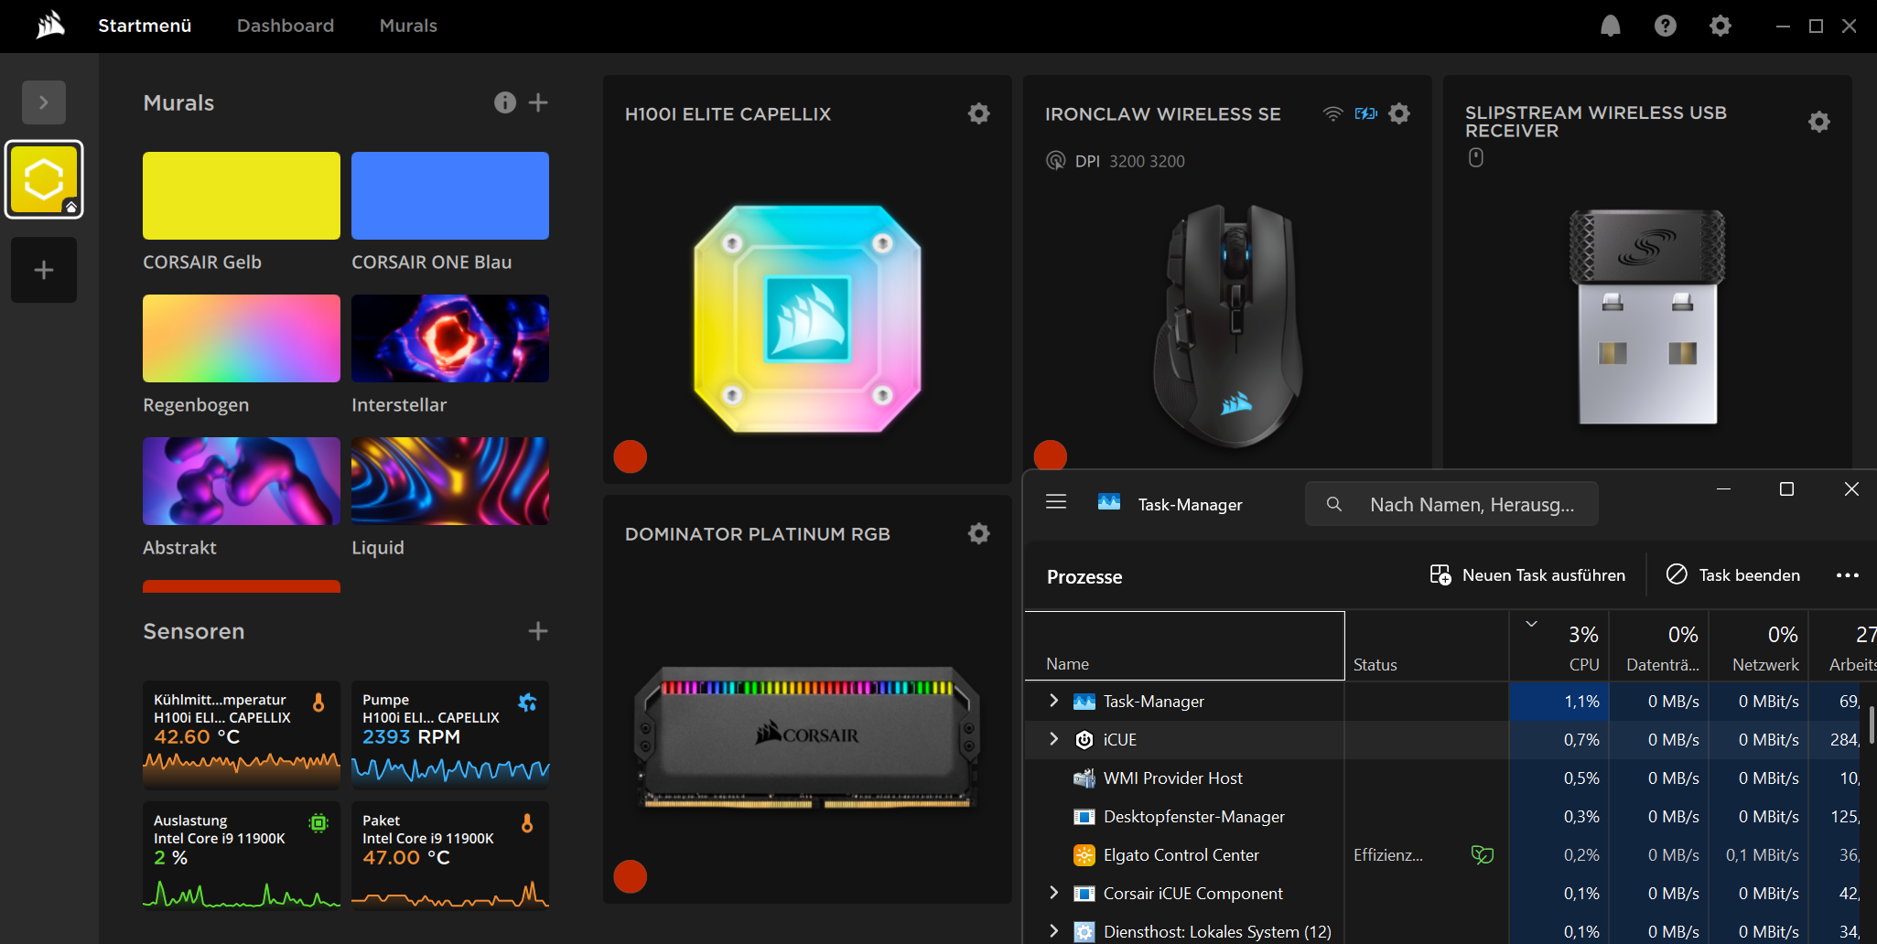Click the iCUE process icon in Task-Manager
Viewport: 1877px width, 944px height.
(x=1084, y=740)
